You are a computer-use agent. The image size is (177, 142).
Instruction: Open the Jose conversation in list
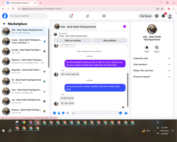(x=24, y=91)
